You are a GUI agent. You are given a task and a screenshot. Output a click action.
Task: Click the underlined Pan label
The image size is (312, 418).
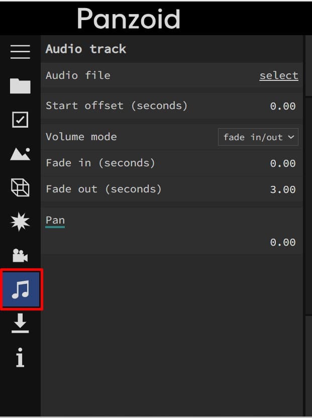55,221
